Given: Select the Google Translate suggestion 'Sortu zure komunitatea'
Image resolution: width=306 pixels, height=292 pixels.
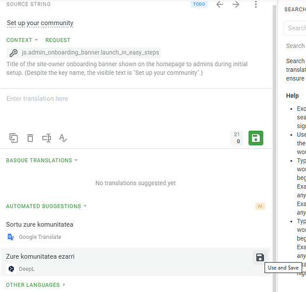Looking at the screenshot, I should point(40,224).
